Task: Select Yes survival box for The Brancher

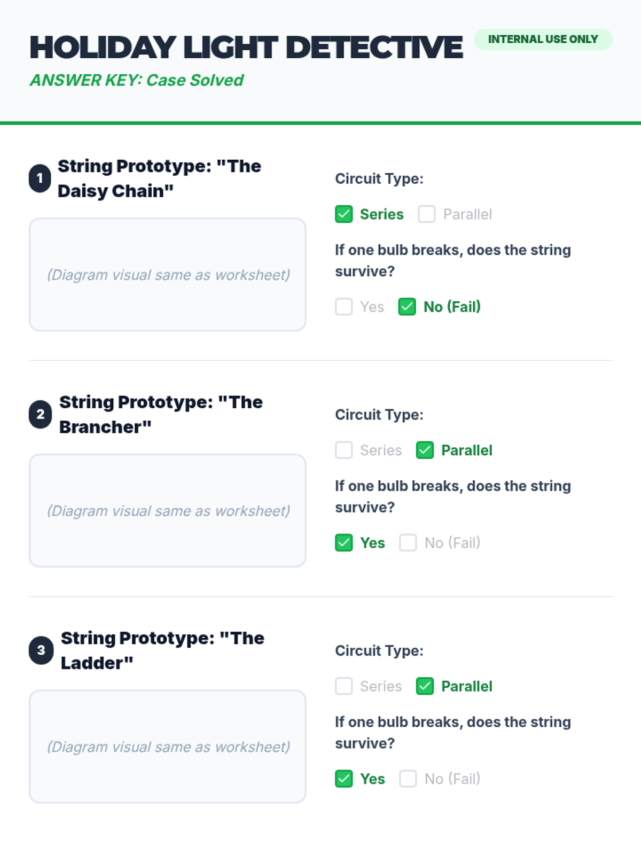Action: click(x=344, y=543)
